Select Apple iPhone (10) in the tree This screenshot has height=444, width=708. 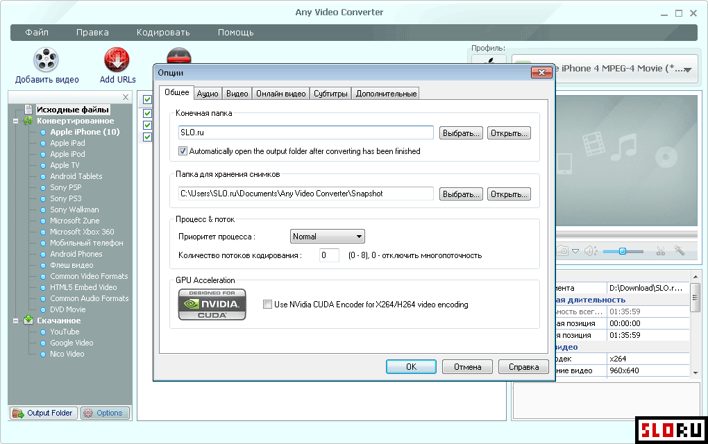tap(85, 132)
